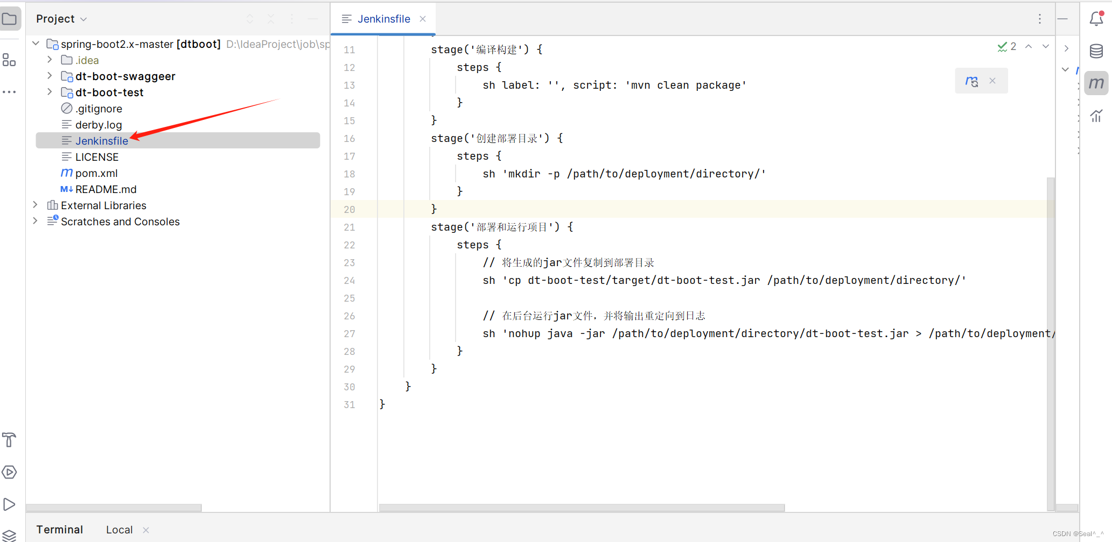This screenshot has height=542, width=1112.
Task: Select the Jenkinsfile editor tab
Action: [383, 19]
